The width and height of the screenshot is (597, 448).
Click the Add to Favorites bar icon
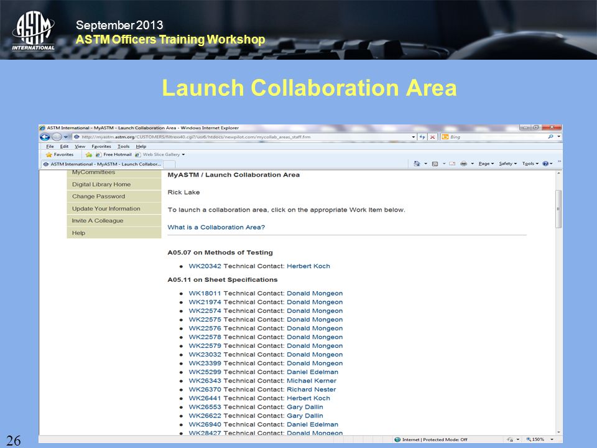pyautogui.click(x=89, y=155)
